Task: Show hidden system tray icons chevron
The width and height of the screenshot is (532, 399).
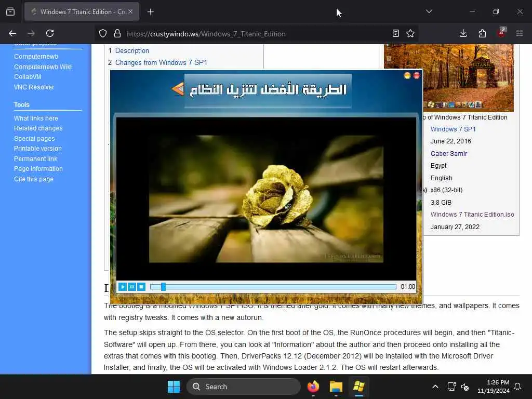Action: click(435, 387)
